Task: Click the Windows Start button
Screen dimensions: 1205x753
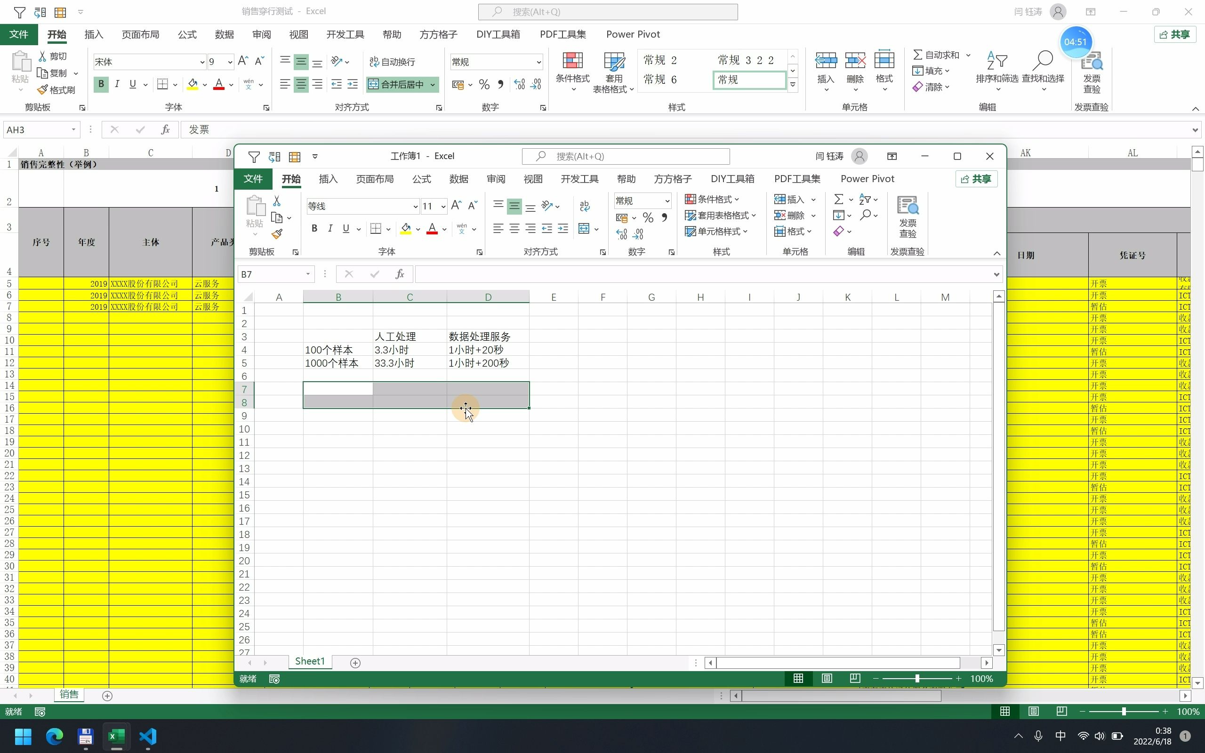Action: [x=23, y=737]
